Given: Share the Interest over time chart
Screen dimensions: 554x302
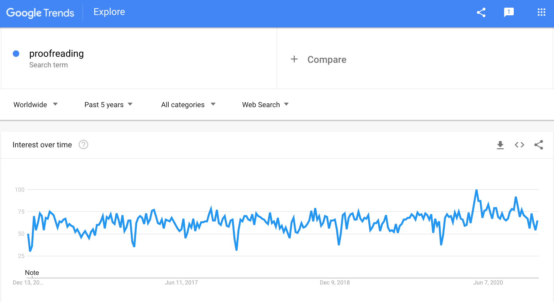Looking at the screenshot, I should [x=539, y=145].
